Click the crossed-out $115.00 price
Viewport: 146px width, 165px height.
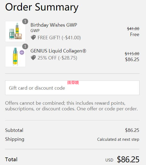[x=132, y=54]
